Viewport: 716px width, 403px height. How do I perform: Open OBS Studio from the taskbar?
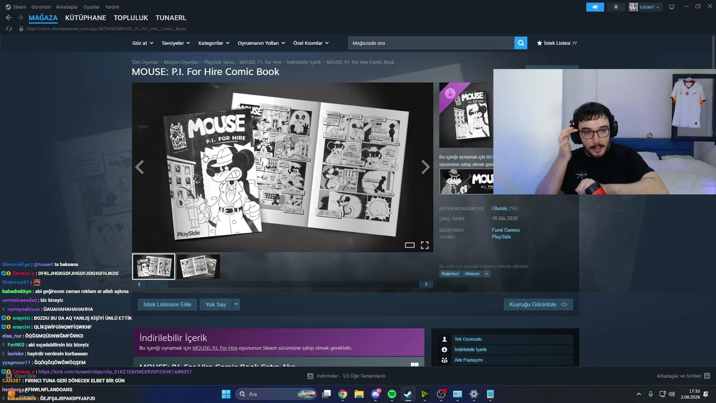(441, 394)
